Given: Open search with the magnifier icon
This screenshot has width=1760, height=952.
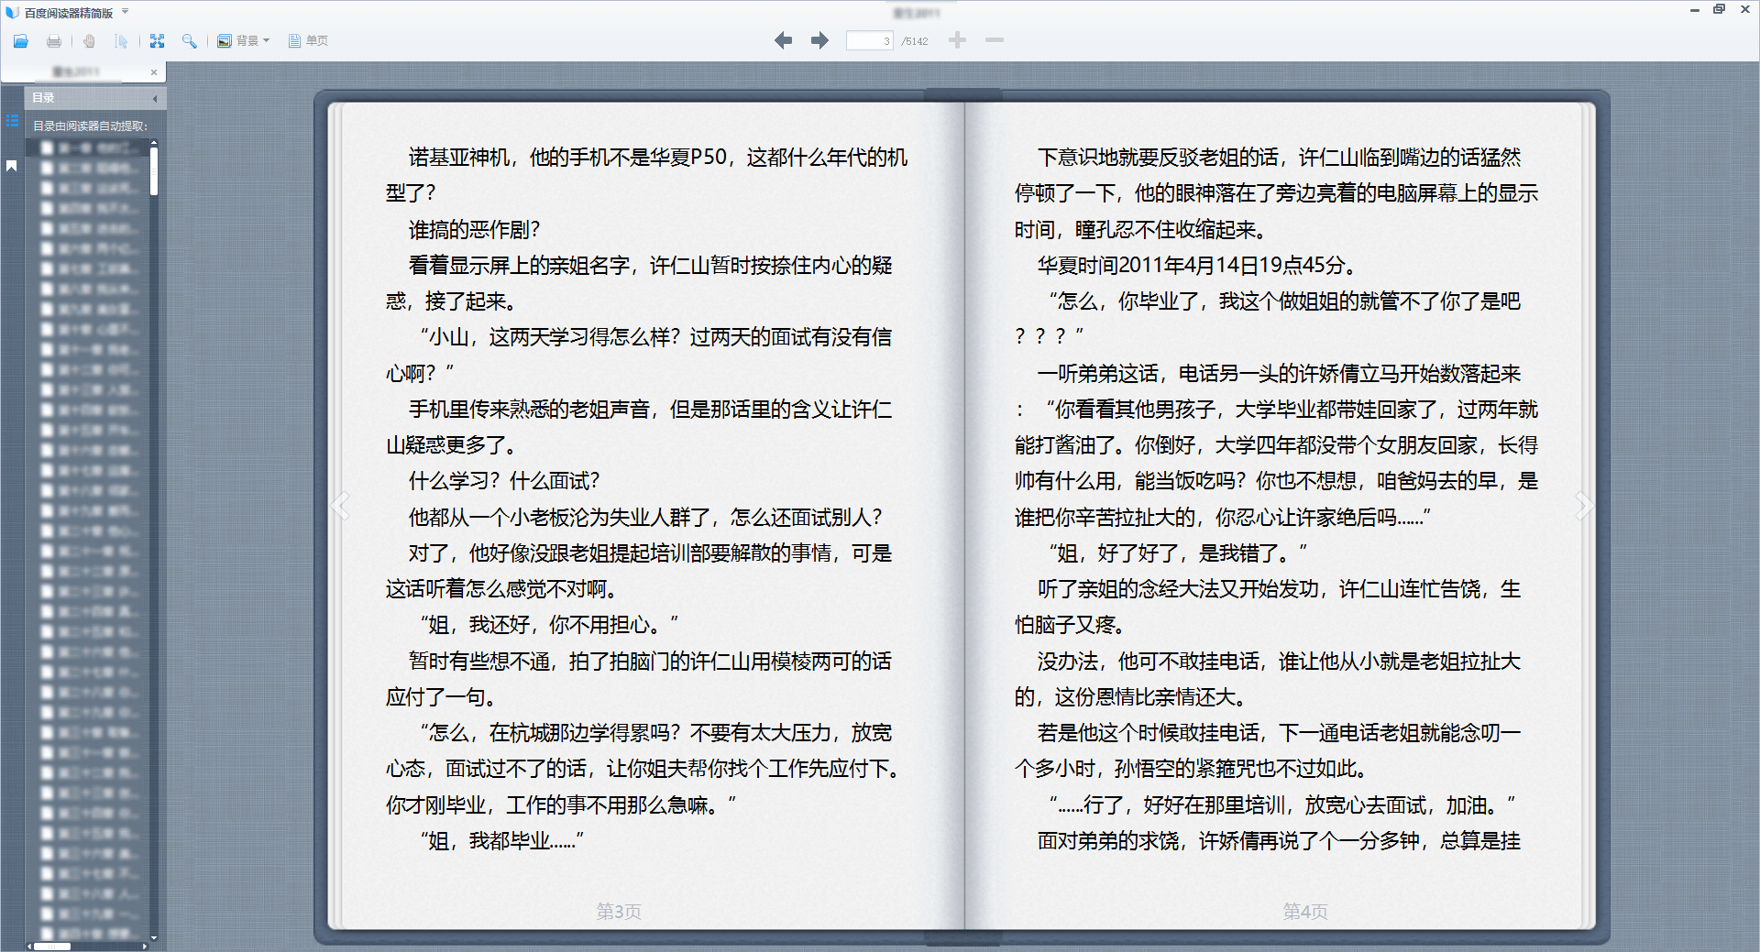Looking at the screenshot, I should (189, 41).
